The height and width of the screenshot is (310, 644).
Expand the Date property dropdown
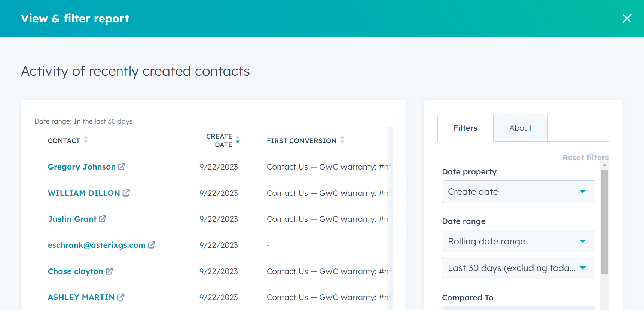coord(518,192)
